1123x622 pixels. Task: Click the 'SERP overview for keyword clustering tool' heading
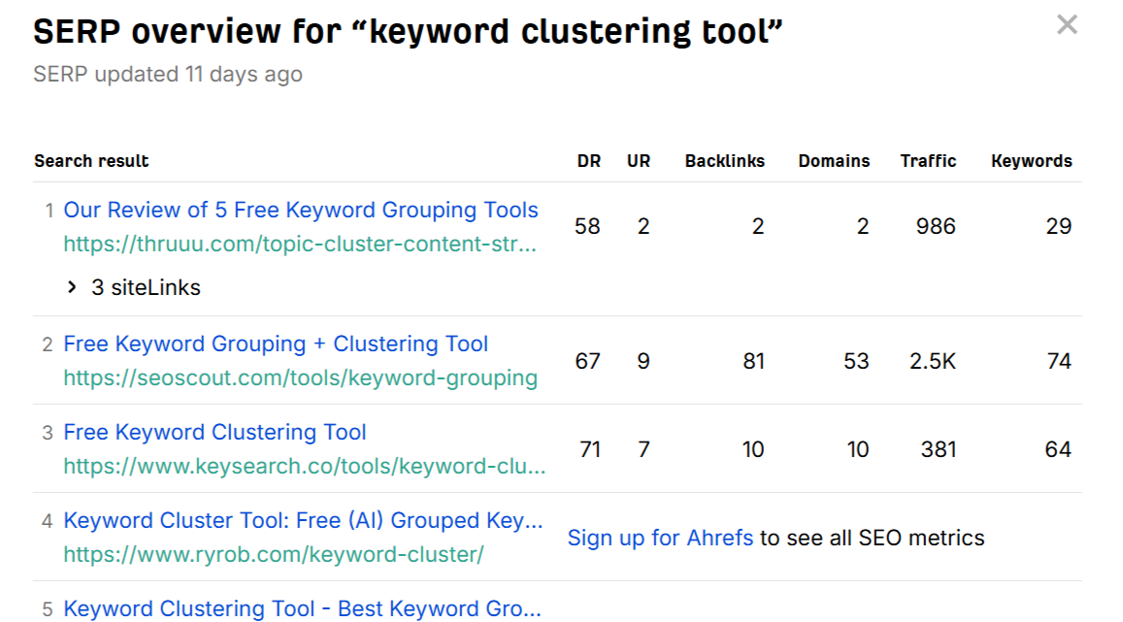coord(408,31)
